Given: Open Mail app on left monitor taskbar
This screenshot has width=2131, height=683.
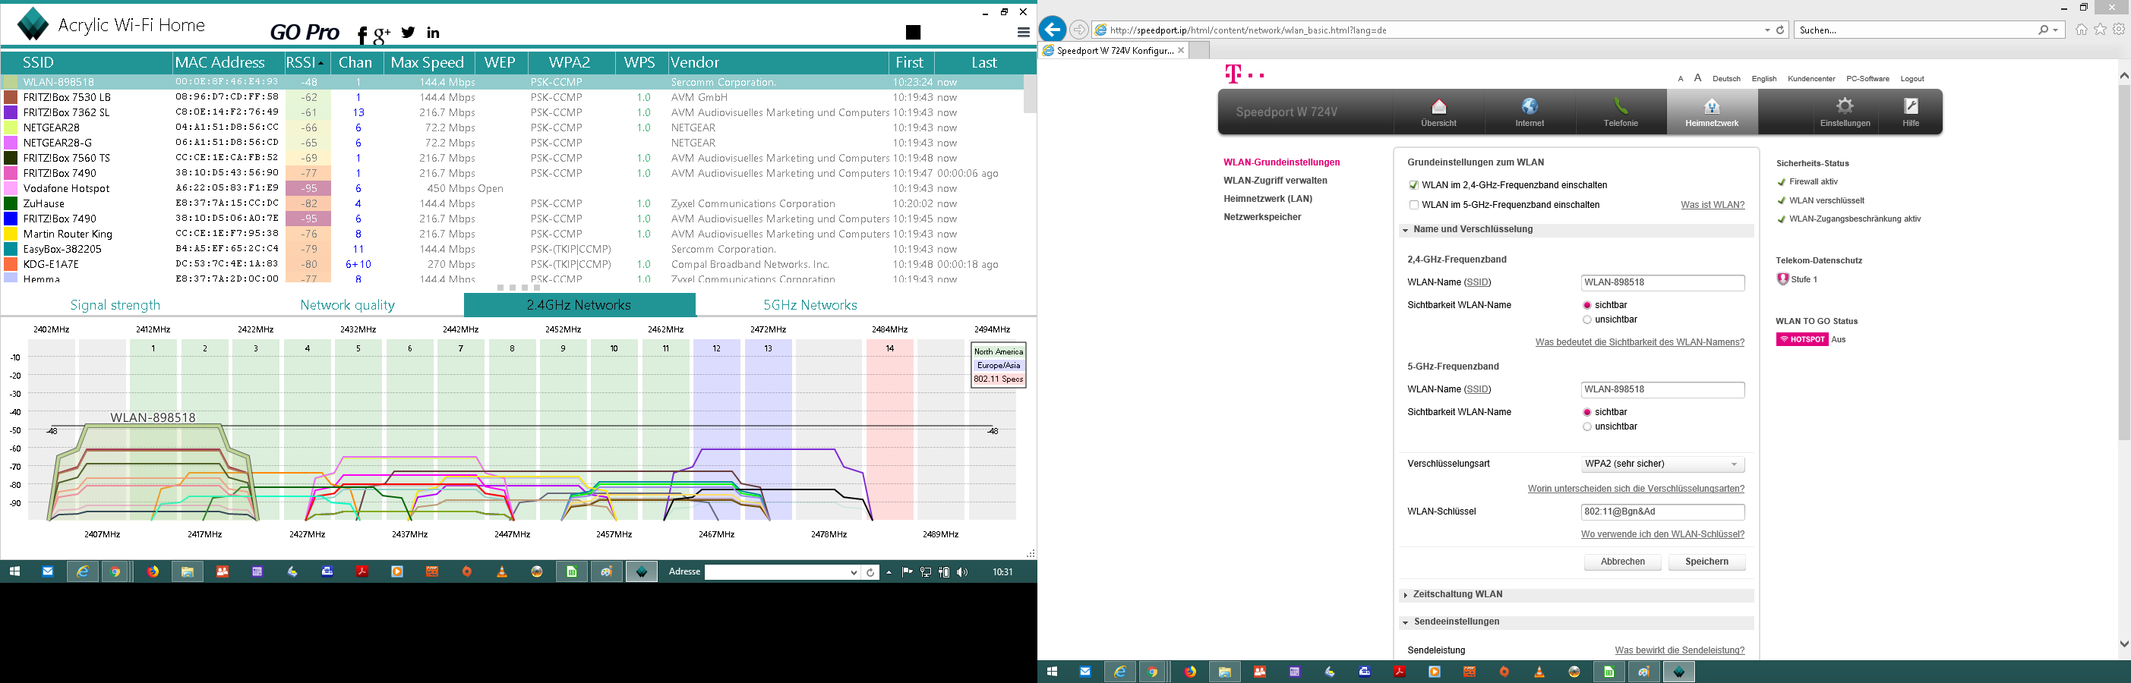Looking at the screenshot, I should (x=48, y=571).
